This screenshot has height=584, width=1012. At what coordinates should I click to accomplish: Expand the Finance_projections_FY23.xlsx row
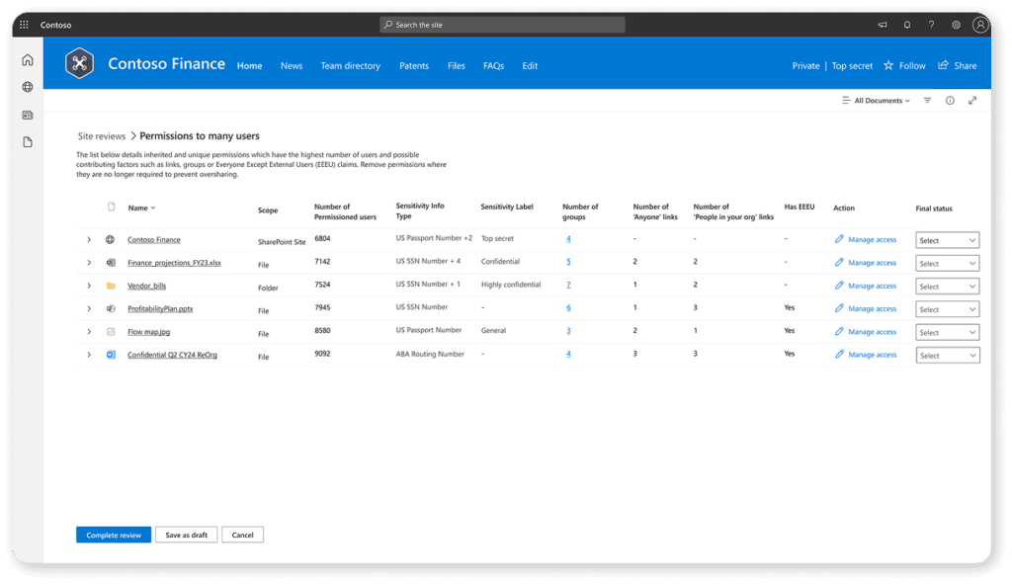89,263
